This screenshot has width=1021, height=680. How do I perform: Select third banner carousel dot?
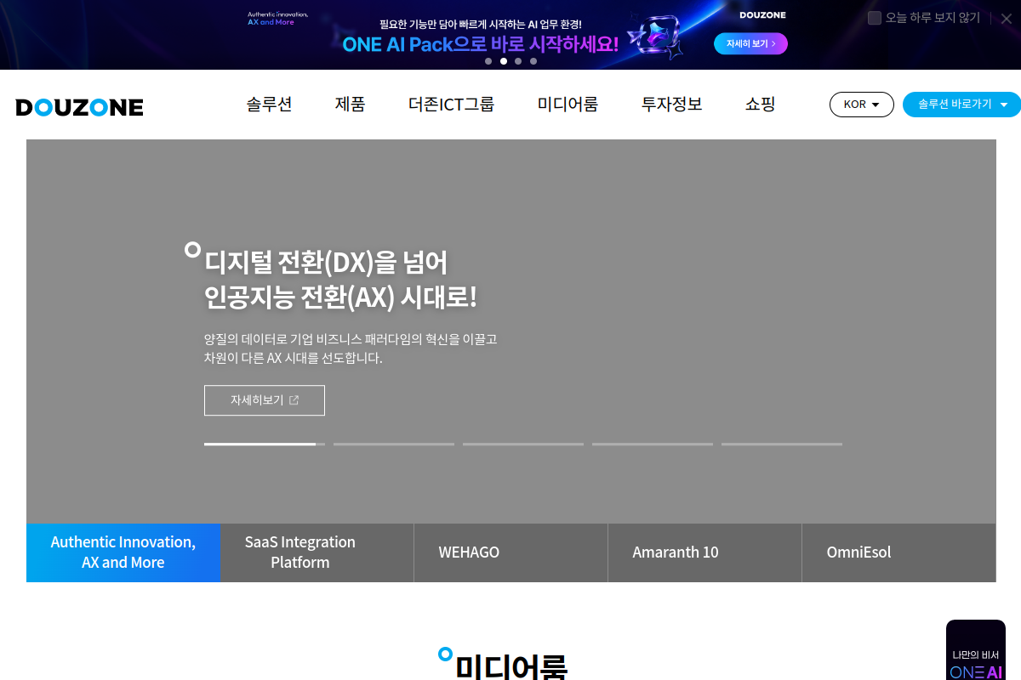518,61
